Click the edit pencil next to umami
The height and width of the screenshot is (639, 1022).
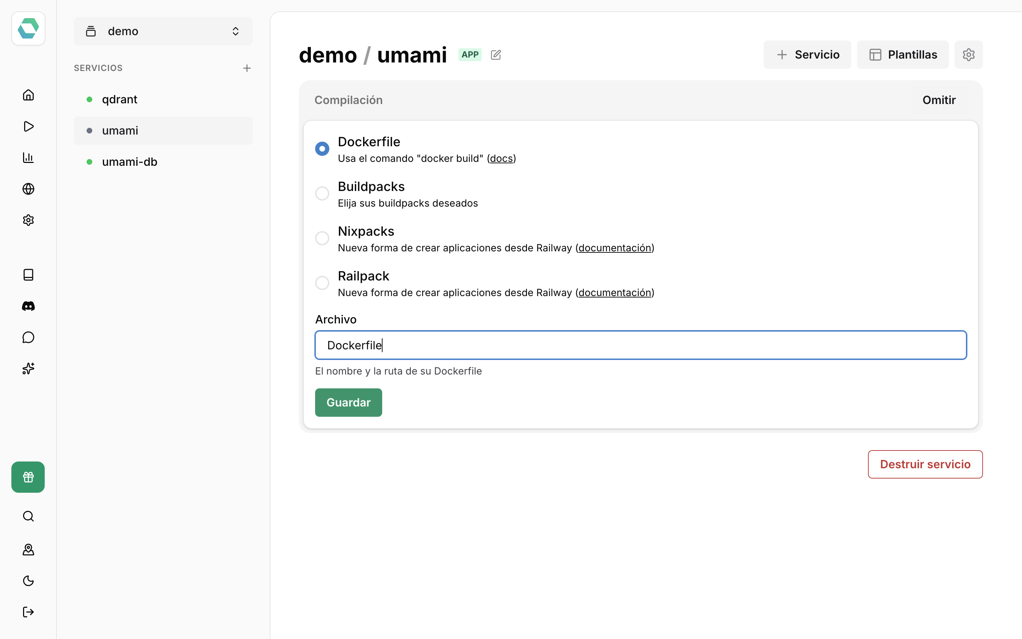tap(496, 55)
